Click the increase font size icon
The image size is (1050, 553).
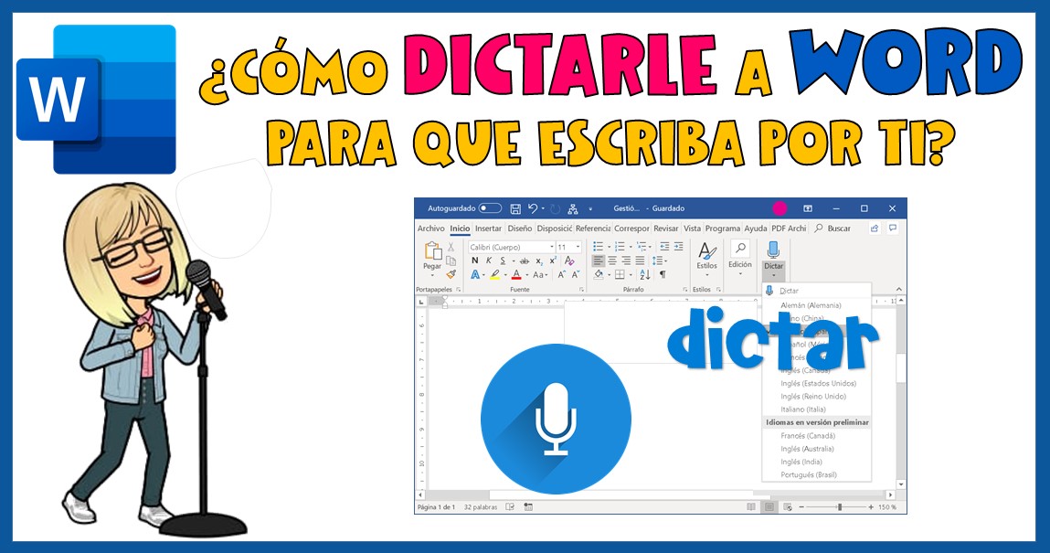click(x=562, y=274)
